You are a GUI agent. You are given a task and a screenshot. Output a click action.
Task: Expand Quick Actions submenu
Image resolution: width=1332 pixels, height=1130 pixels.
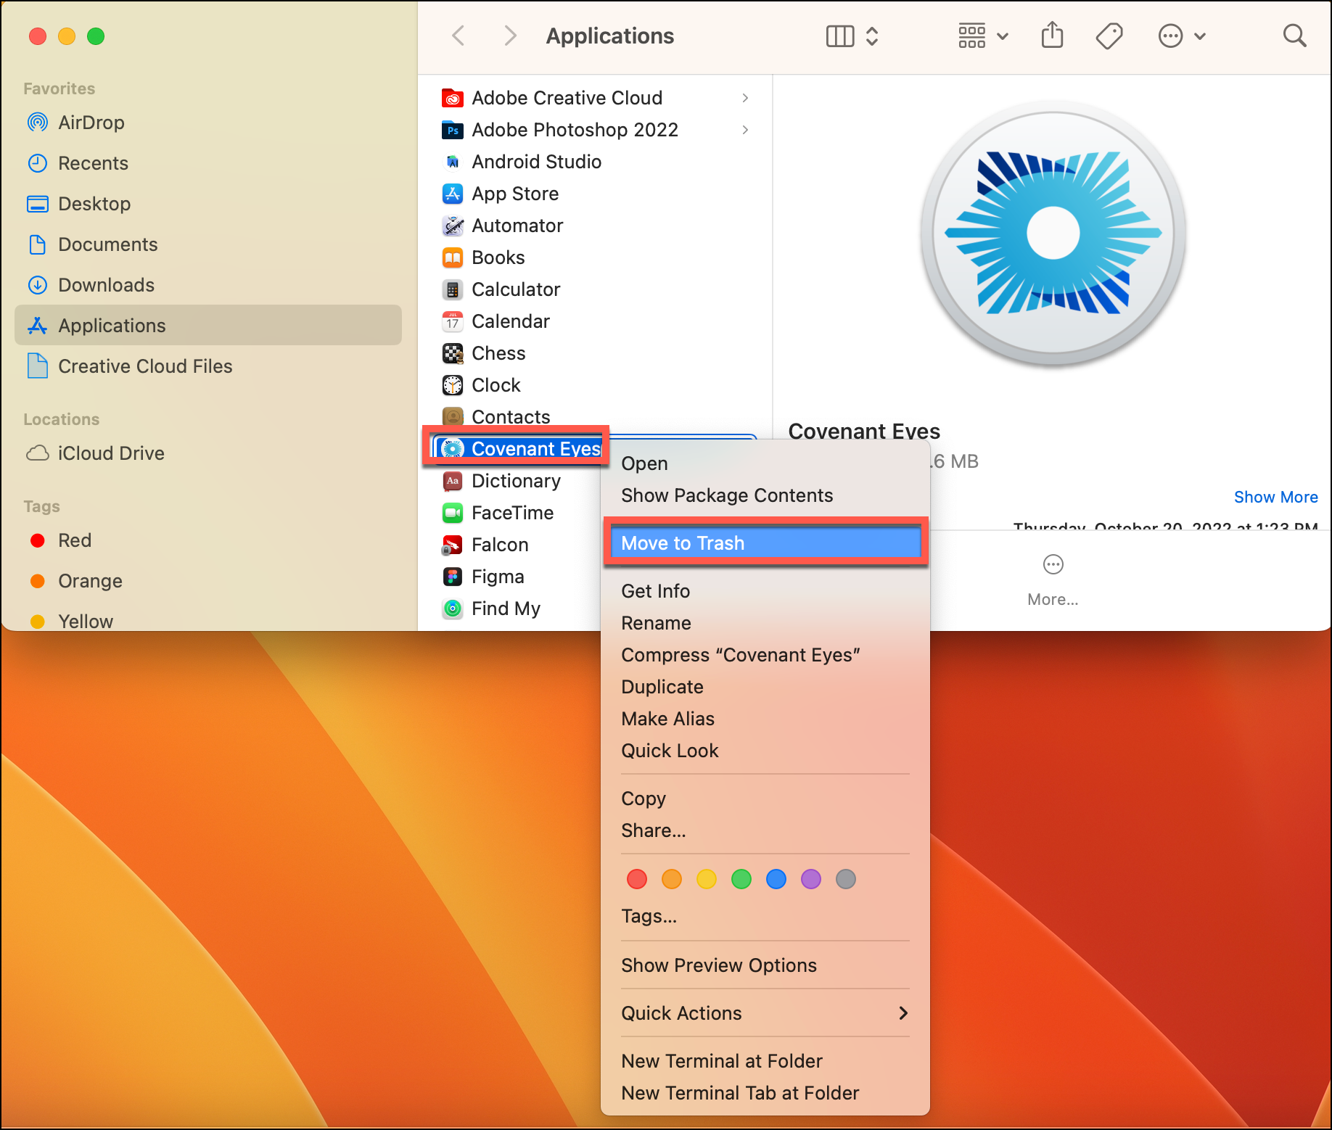tap(765, 1013)
